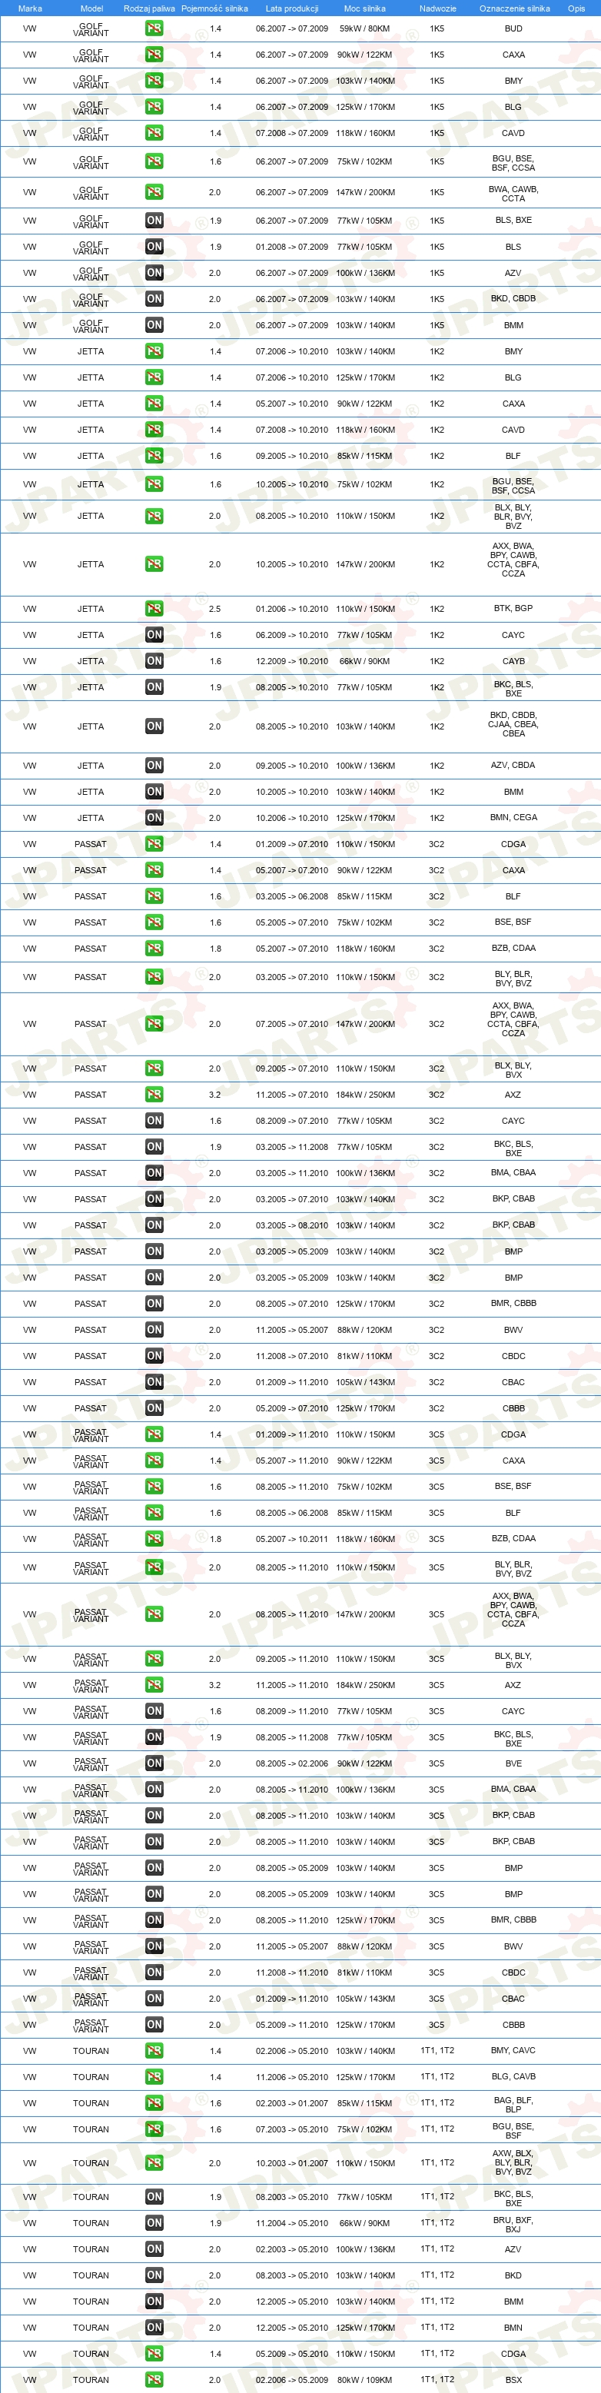Viewport: 601px width, 2393px height.
Task: Click diesel ON icon in Passat 3C2 CBDC row
Action: (154, 1355)
